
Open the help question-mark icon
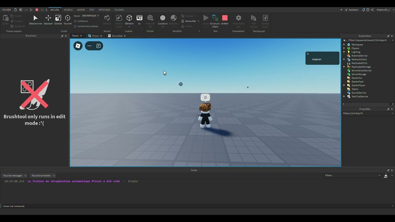pos(368,10)
